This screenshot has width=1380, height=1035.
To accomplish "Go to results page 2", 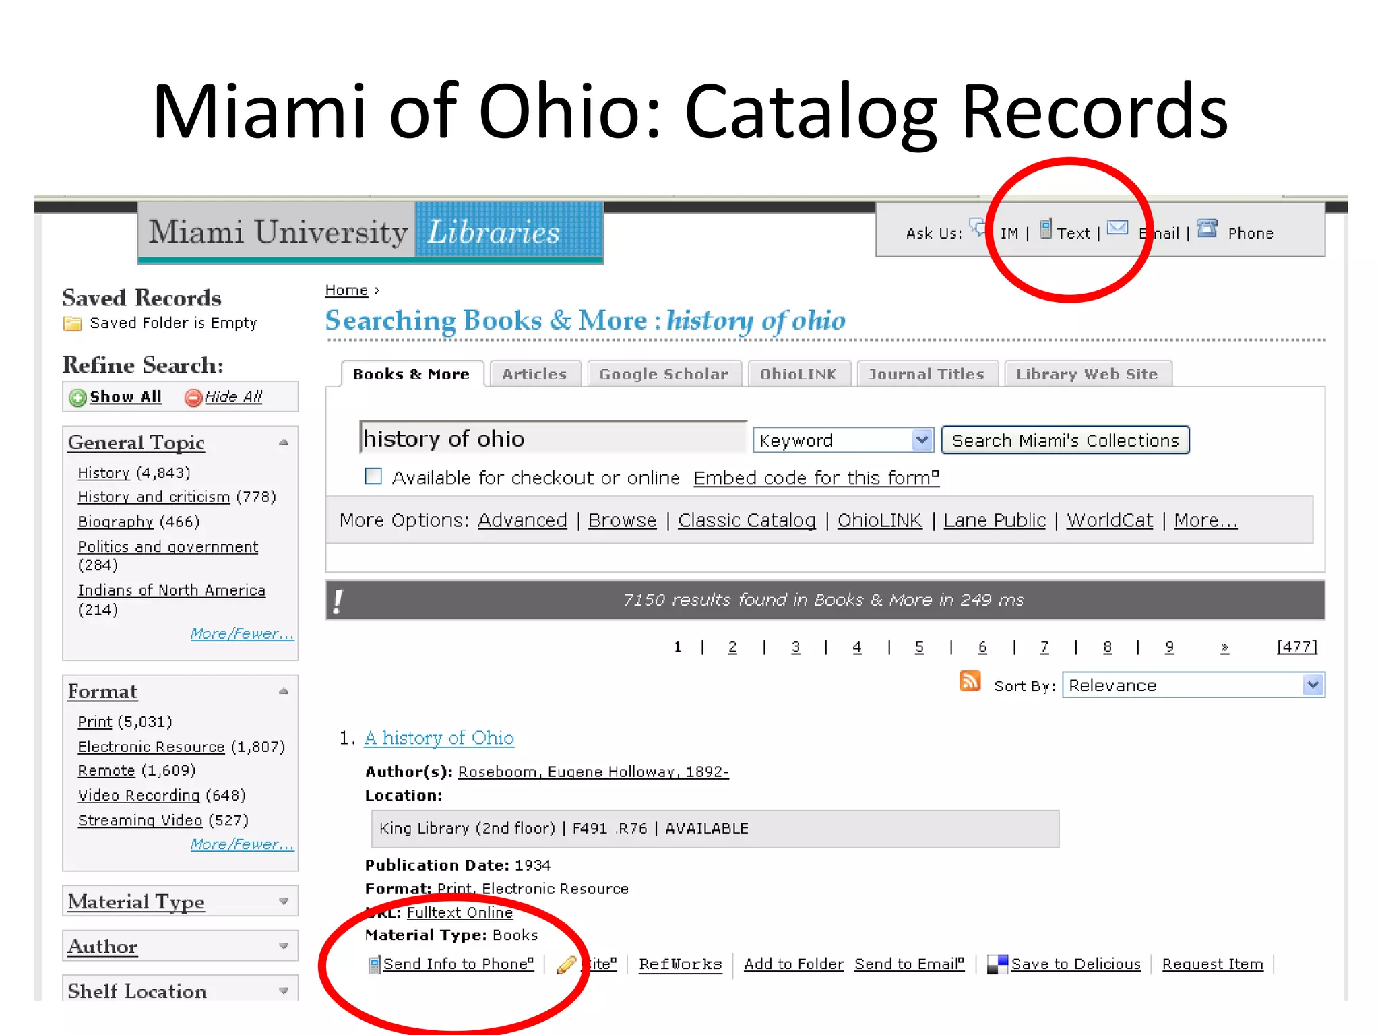I will 732,647.
